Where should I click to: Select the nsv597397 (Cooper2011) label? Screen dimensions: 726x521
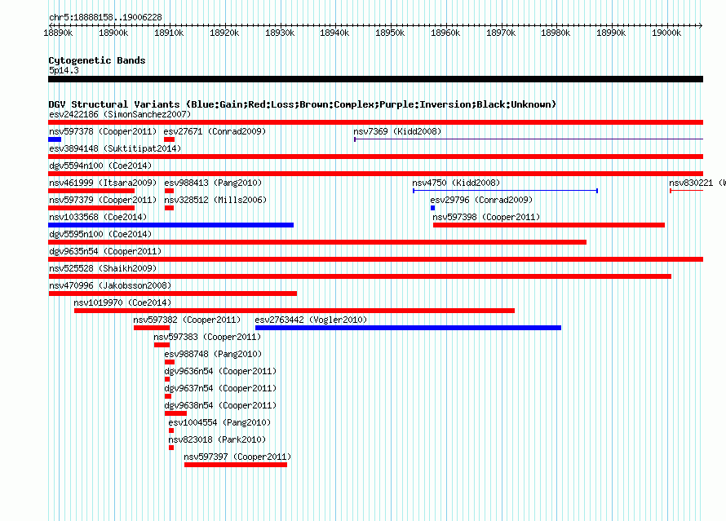point(237,457)
